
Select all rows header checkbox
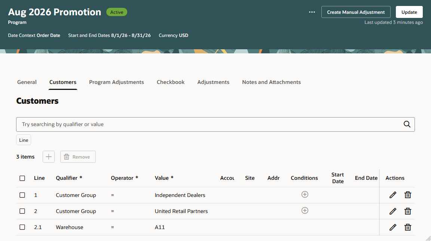click(x=22, y=178)
